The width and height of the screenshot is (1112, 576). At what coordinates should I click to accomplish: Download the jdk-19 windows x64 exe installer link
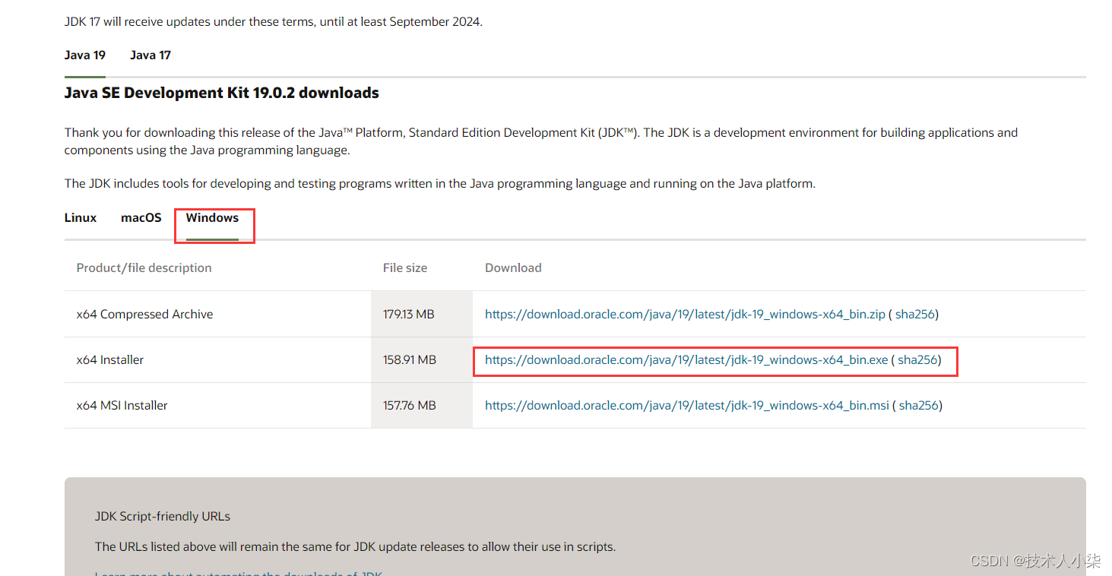tap(686, 360)
